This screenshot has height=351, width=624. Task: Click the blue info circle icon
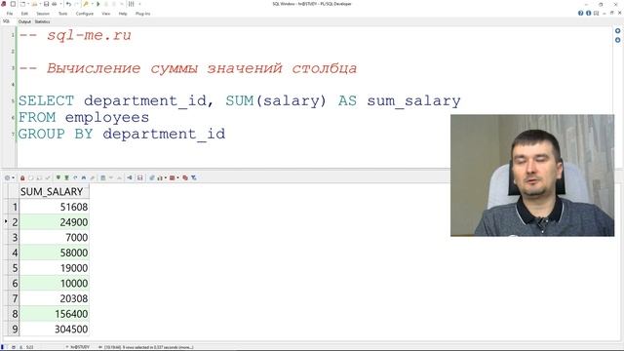(x=588, y=13)
